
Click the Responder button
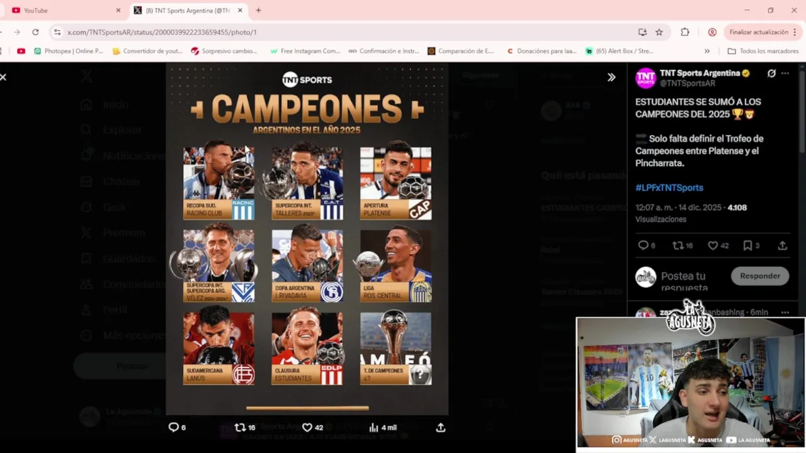[760, 276]
